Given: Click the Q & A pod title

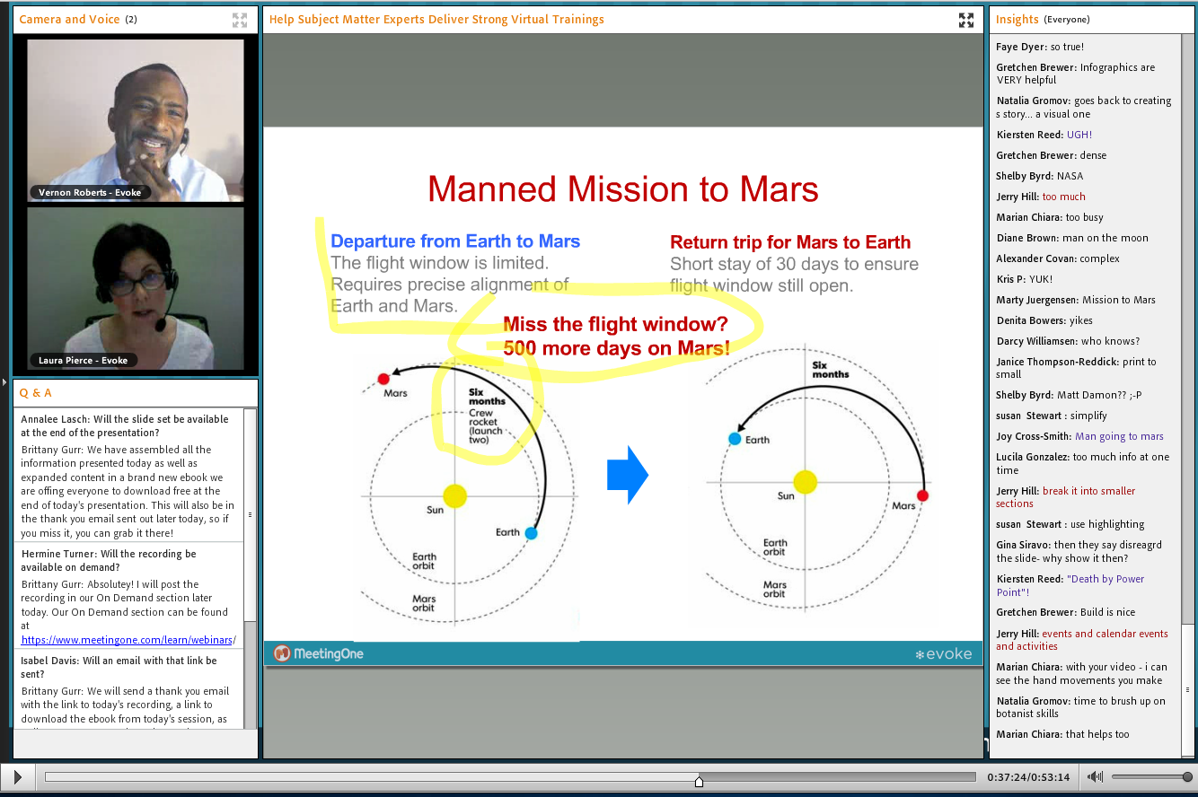Looking at the screenshot, I should click(x=36, y=393).
